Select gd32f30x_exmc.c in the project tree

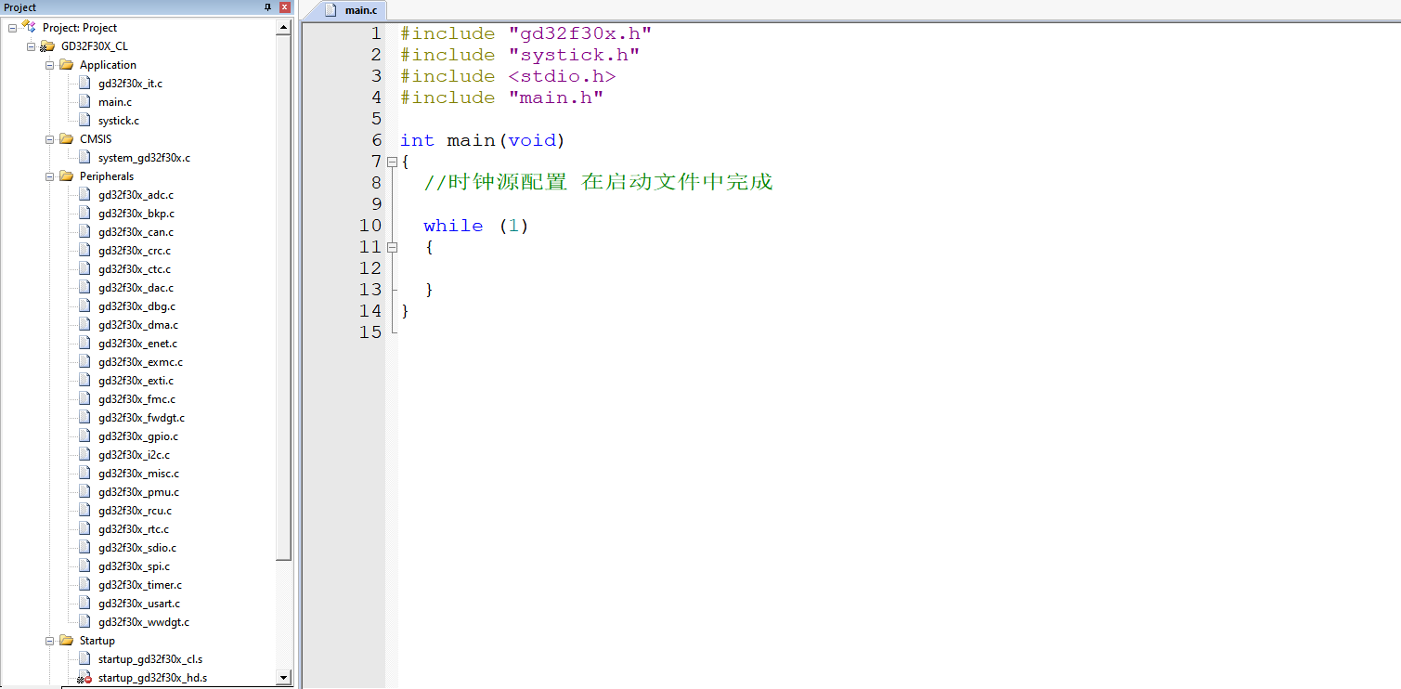click(140, 362)
